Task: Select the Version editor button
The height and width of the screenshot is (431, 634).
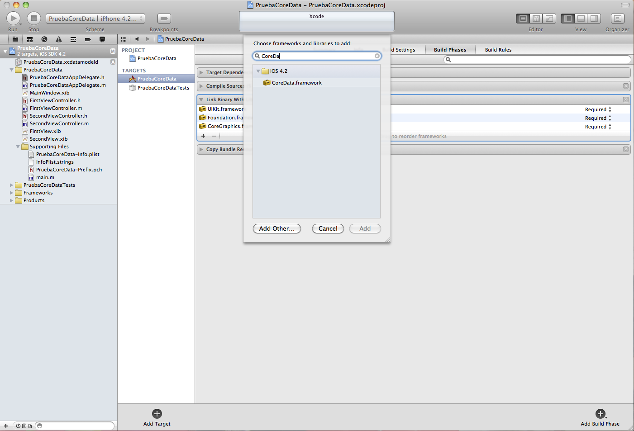Action: [549, 19]
